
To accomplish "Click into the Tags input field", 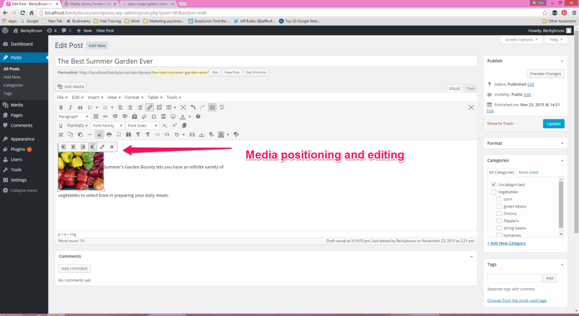I will [514, 278].
